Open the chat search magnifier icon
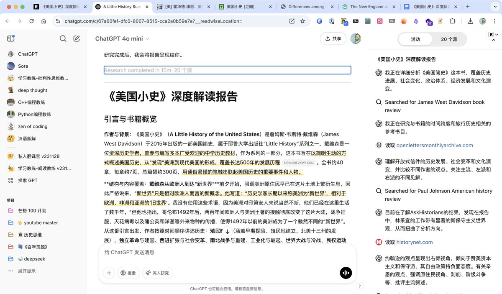The image size is (502, 294). pos(63,38)
